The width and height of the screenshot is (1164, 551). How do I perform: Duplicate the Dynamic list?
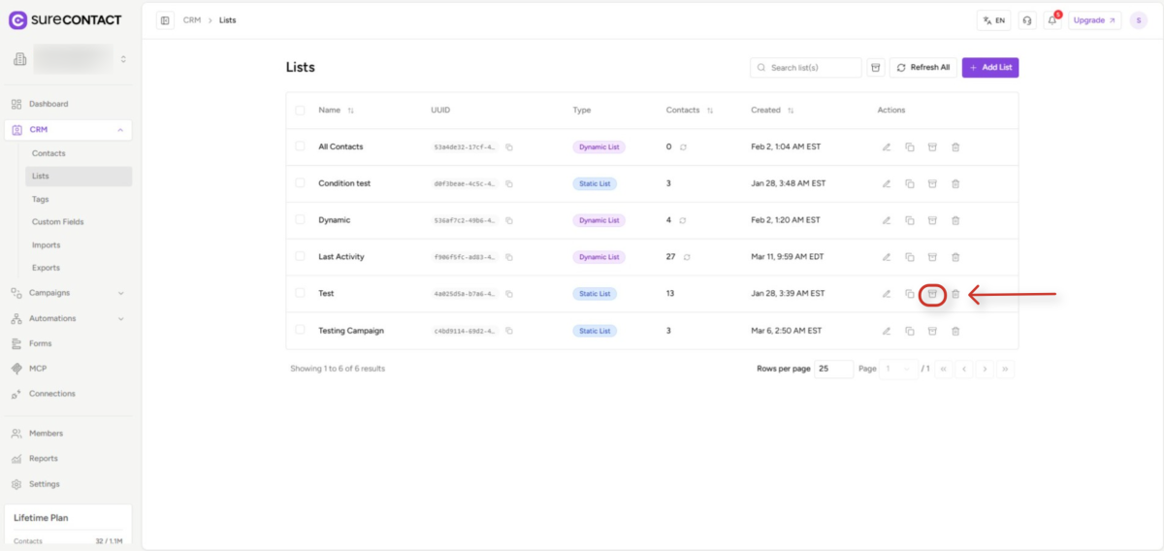[x=910, y=220]
